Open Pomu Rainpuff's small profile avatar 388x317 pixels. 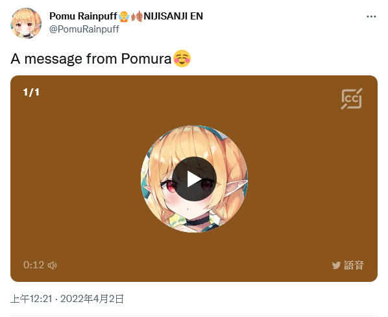(26, 23)
